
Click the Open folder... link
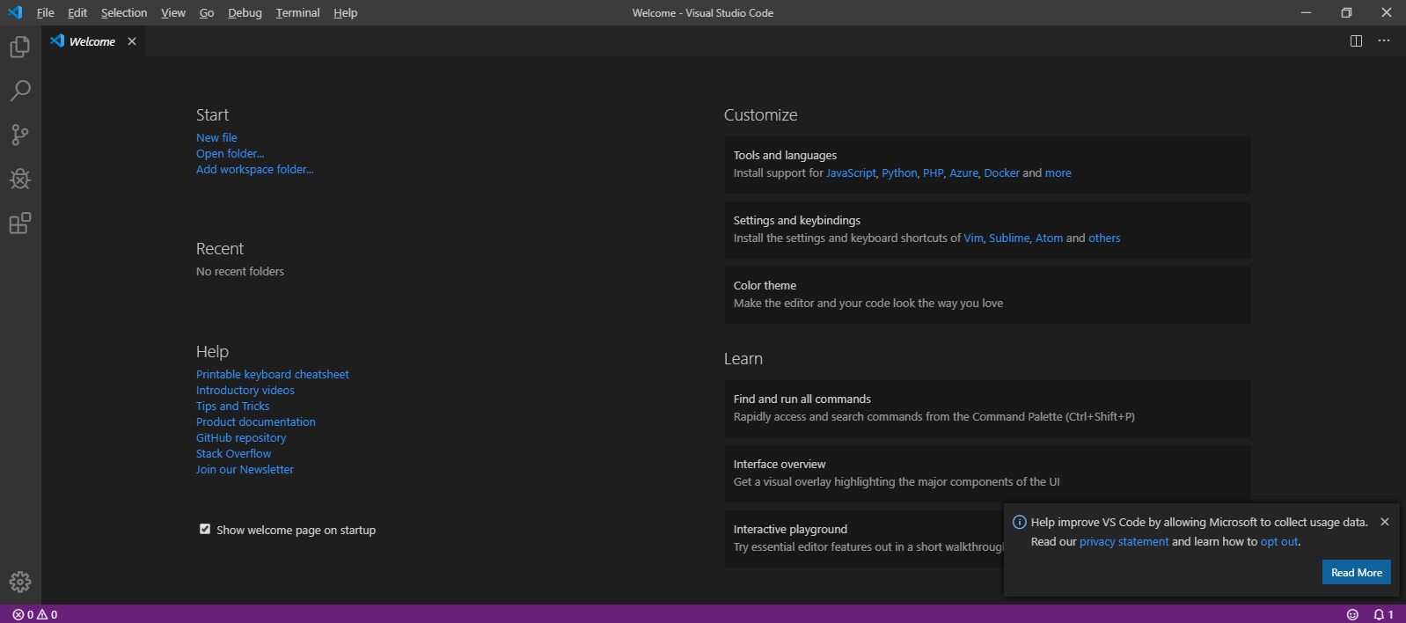point(230,153)
